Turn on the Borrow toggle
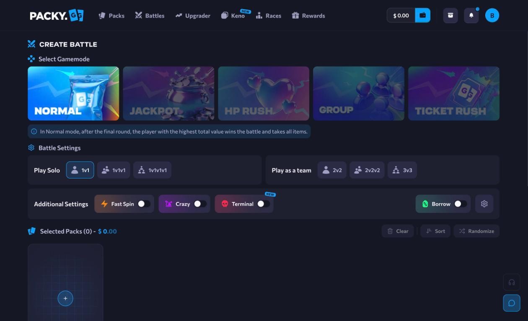The width and height of the screenshot is (528, 321). [461, 204]
